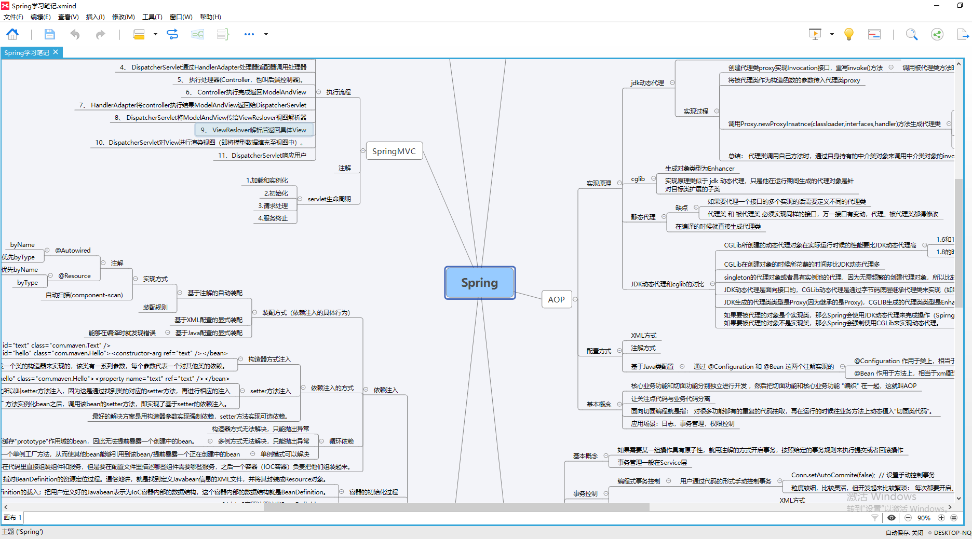Click the 自动保存: 关闭 status entry
The height and width of the screenshot is (539, 972).
click(x=905, y=533)
